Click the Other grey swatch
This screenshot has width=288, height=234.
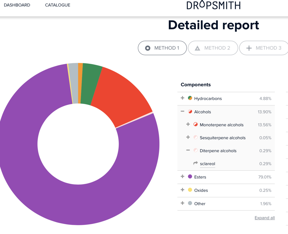click(x=190, y=203)
